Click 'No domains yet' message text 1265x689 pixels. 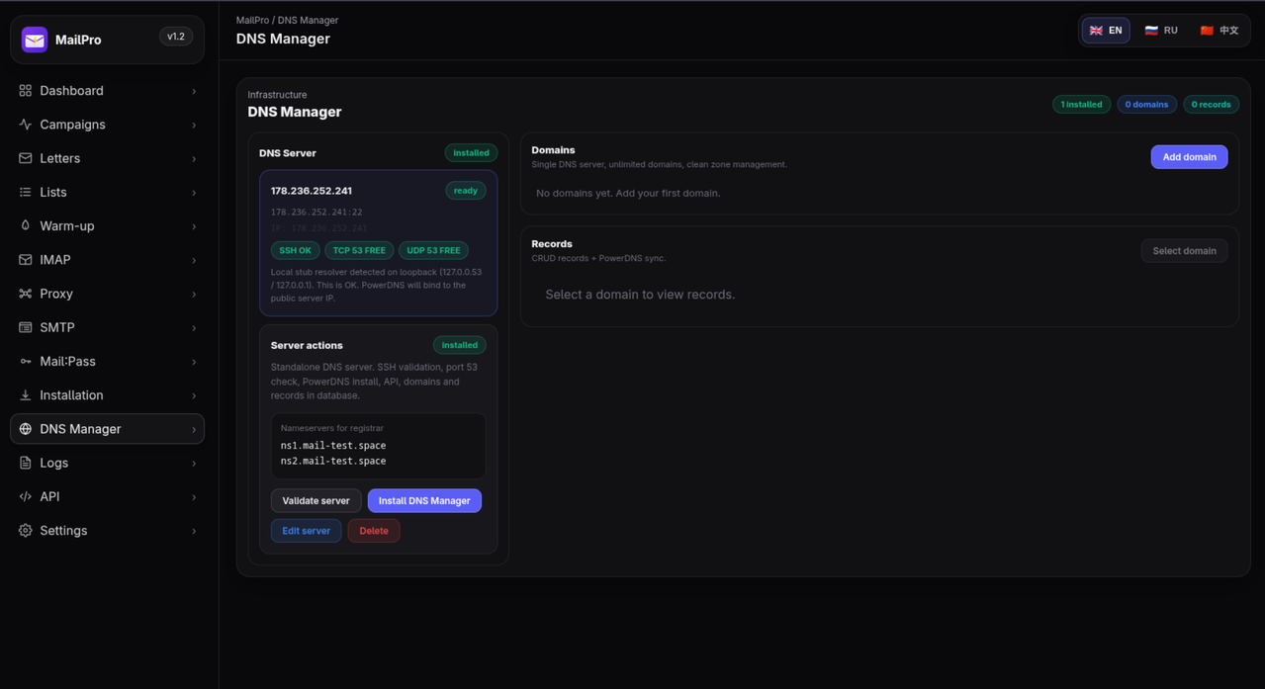click(628, 194)
